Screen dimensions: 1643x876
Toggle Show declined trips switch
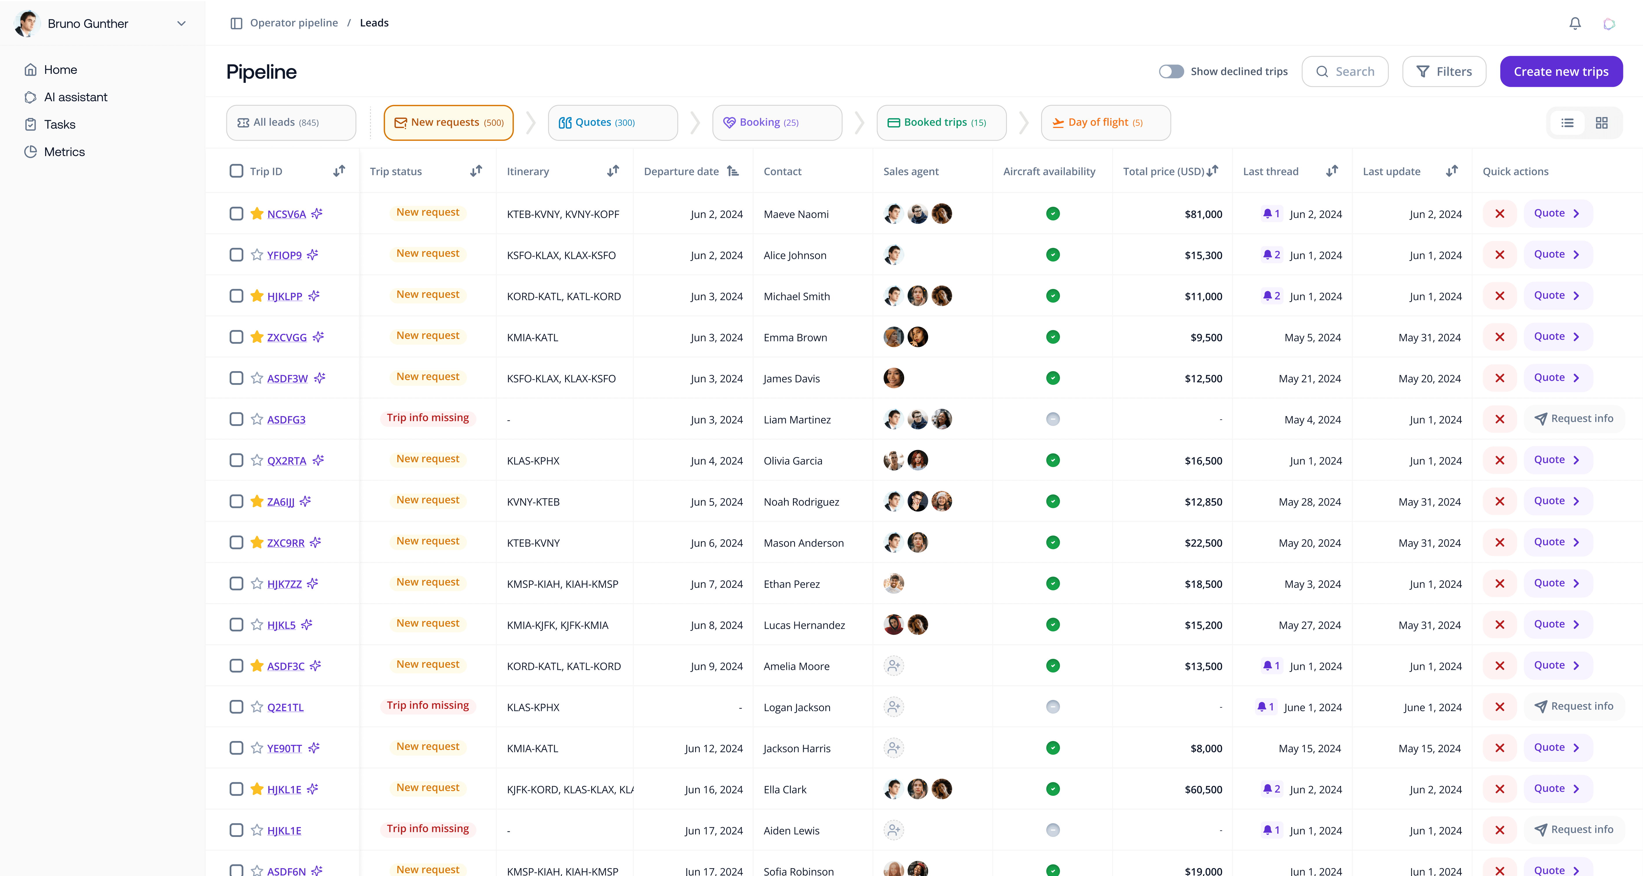[1171, 72]
